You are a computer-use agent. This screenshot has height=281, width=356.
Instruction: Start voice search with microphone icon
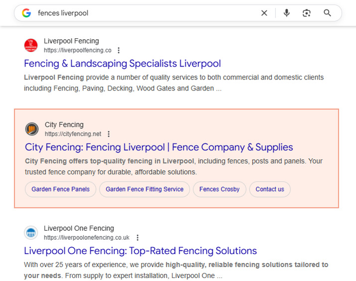(286, 13)
